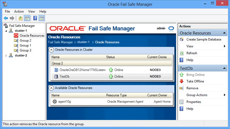Click the cluster-2 network icon in tree
Image resolution: width=230 pixels, height=129 pixels.
point(11,55)
